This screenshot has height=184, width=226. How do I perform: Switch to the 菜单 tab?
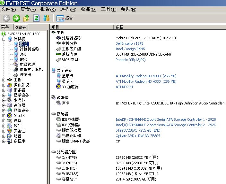click(5, 27)
